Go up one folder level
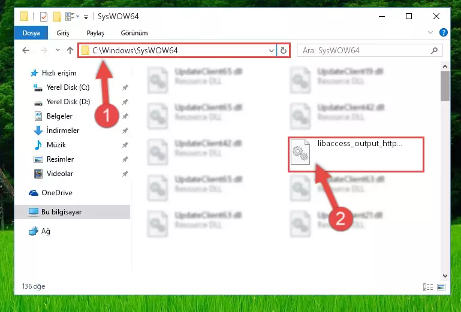The width and height of the screenshot is (461, 312). (70, 50)
